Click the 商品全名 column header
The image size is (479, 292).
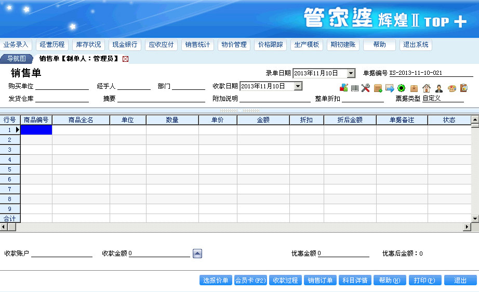coord(81,120)
